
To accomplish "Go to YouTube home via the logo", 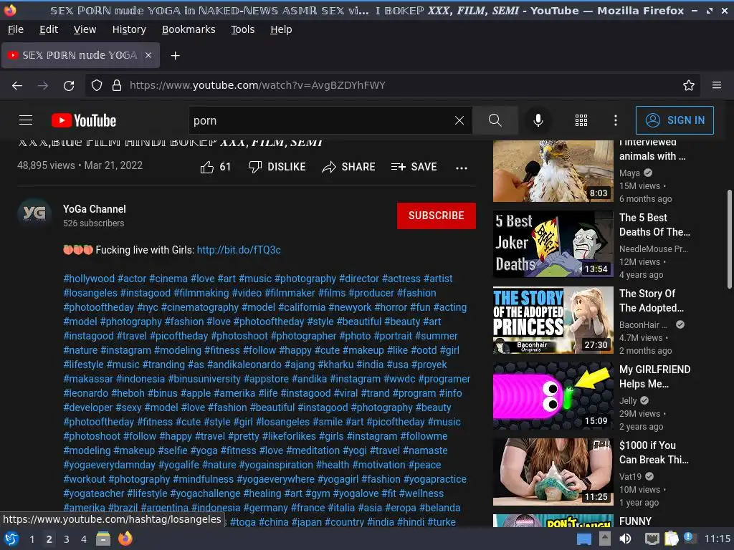I will tap(84, 120).
